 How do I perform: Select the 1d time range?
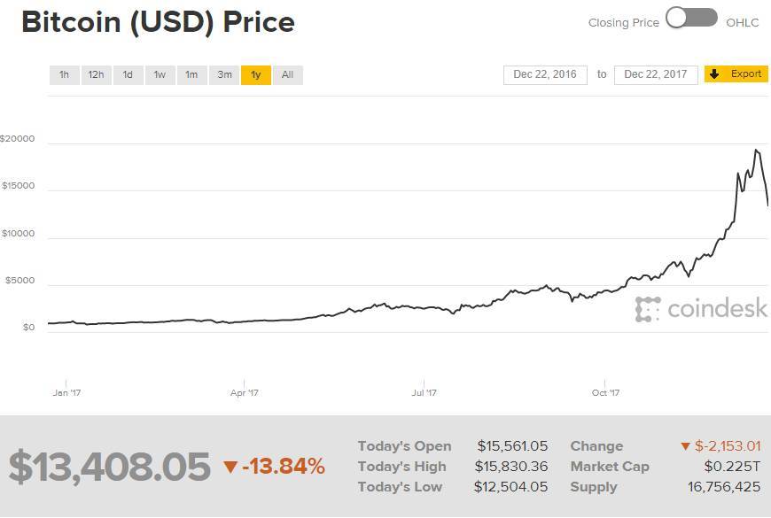click(128, 75)
